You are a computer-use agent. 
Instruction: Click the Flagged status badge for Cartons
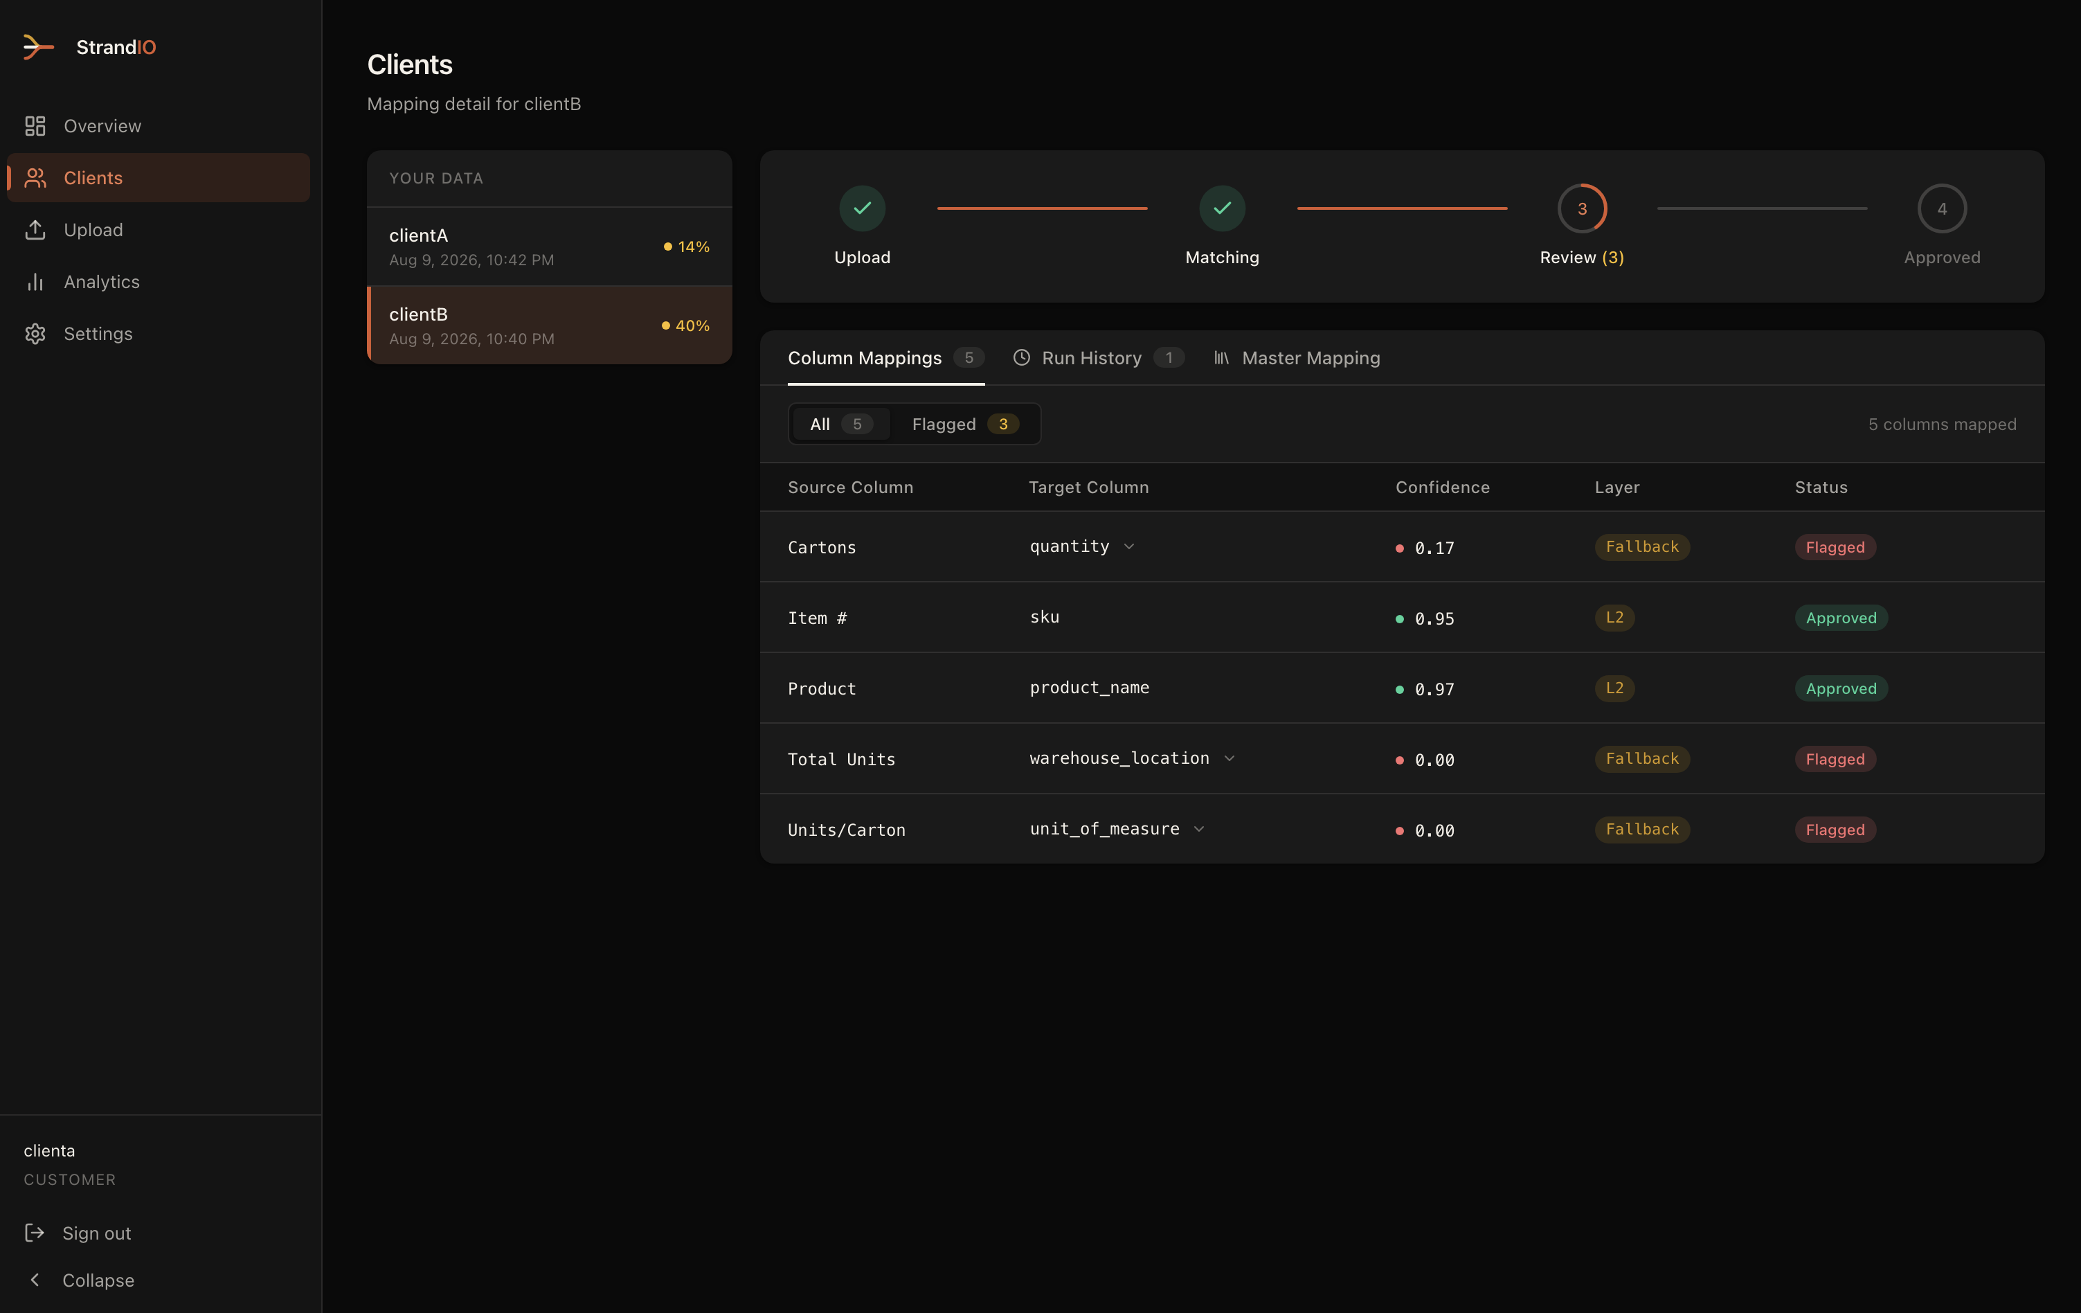1835,547
